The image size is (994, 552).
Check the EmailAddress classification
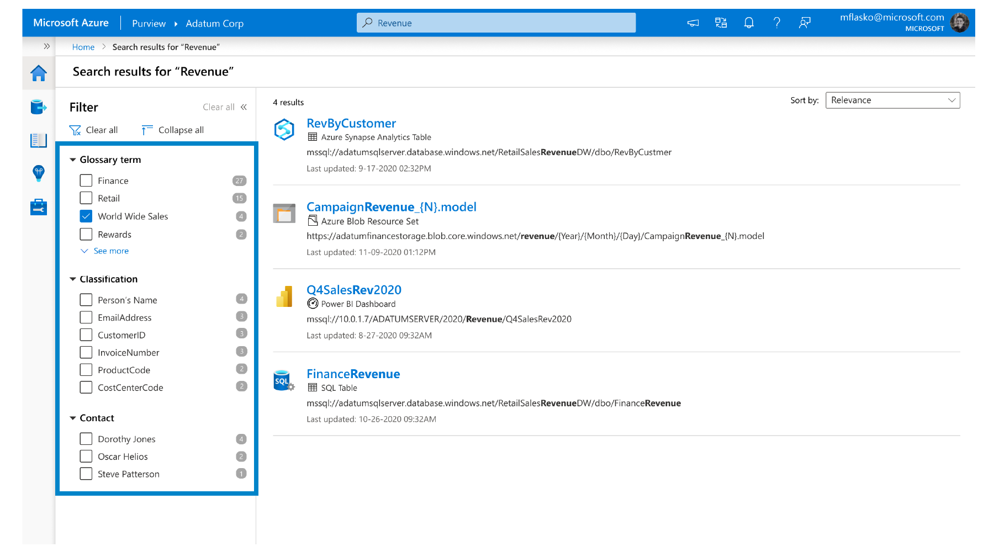86,317
